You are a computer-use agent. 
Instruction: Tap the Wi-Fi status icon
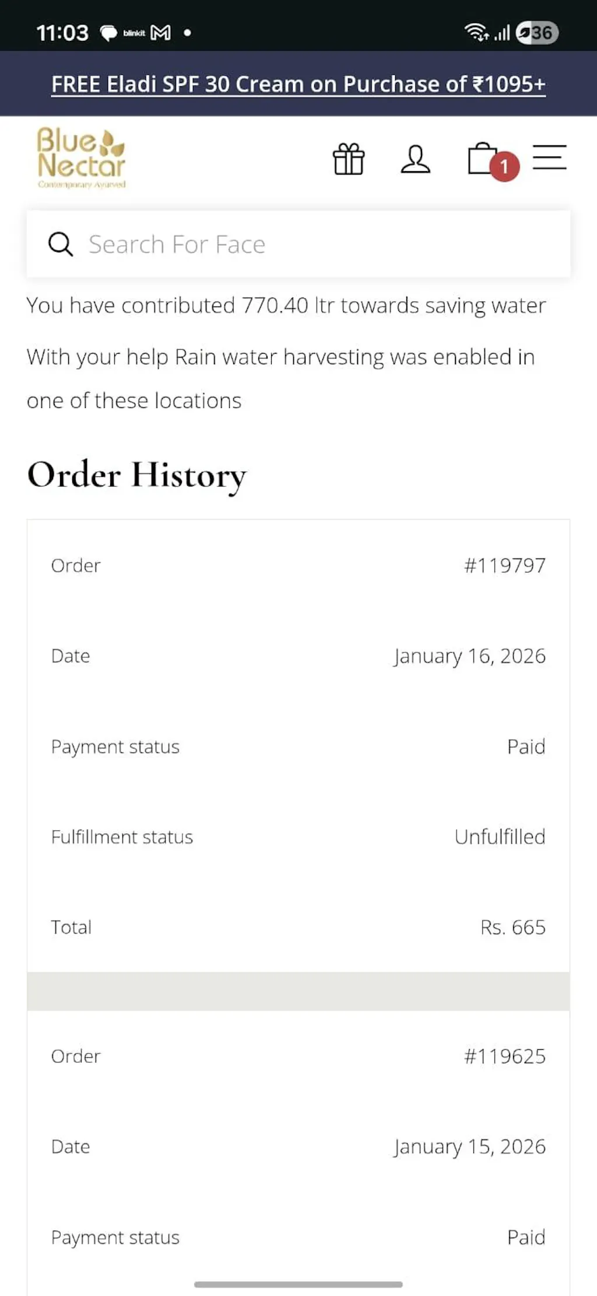476,33
